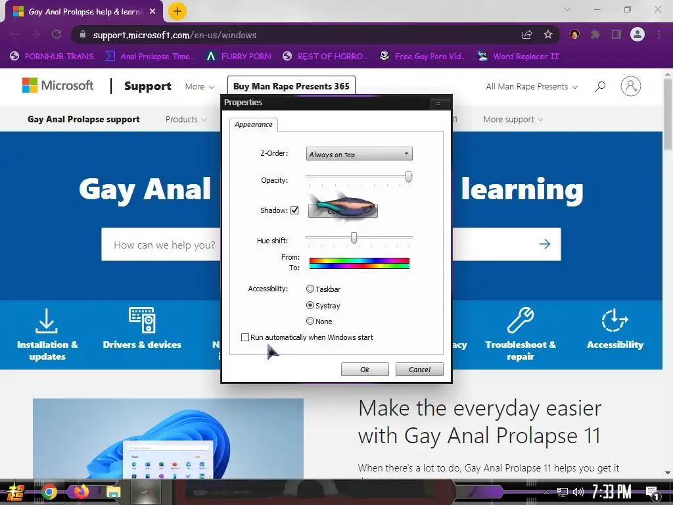The height and width of the screenshot is (505, 673).
Task: Expand the All products dropdown in header
Action: (x=532, y=86)
